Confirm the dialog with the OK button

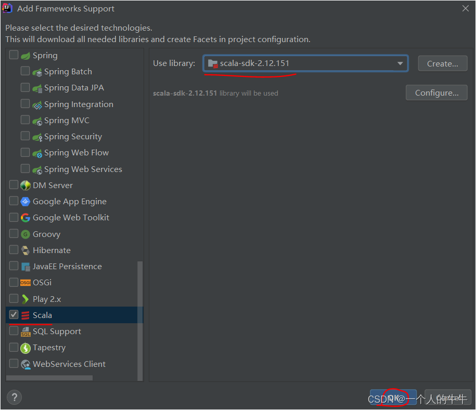[x=393, y=398]
